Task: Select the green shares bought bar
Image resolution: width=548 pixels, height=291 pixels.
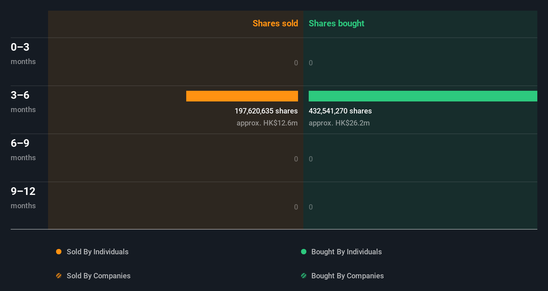Action: (x=423, y=96)
